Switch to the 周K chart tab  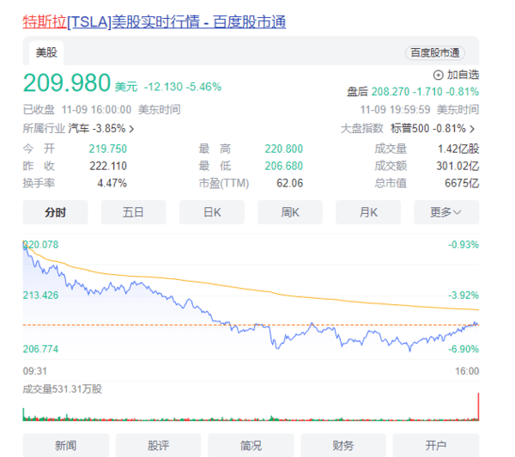290,212
